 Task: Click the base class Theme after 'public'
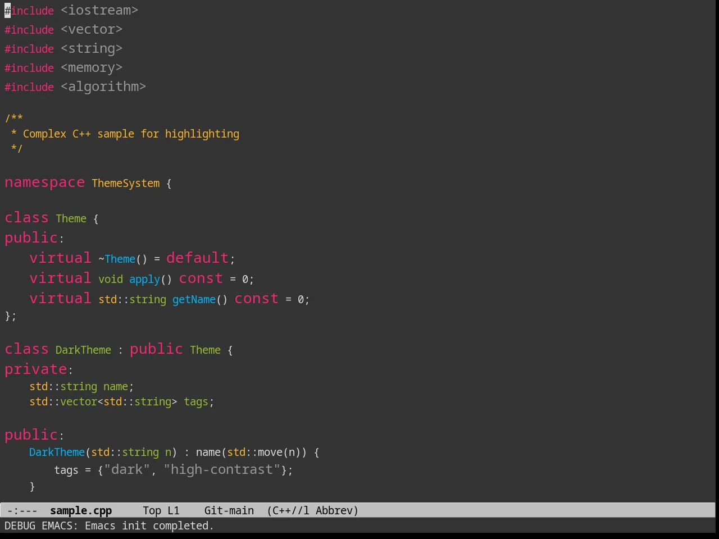pyautogui.click(x=206, y=350)
